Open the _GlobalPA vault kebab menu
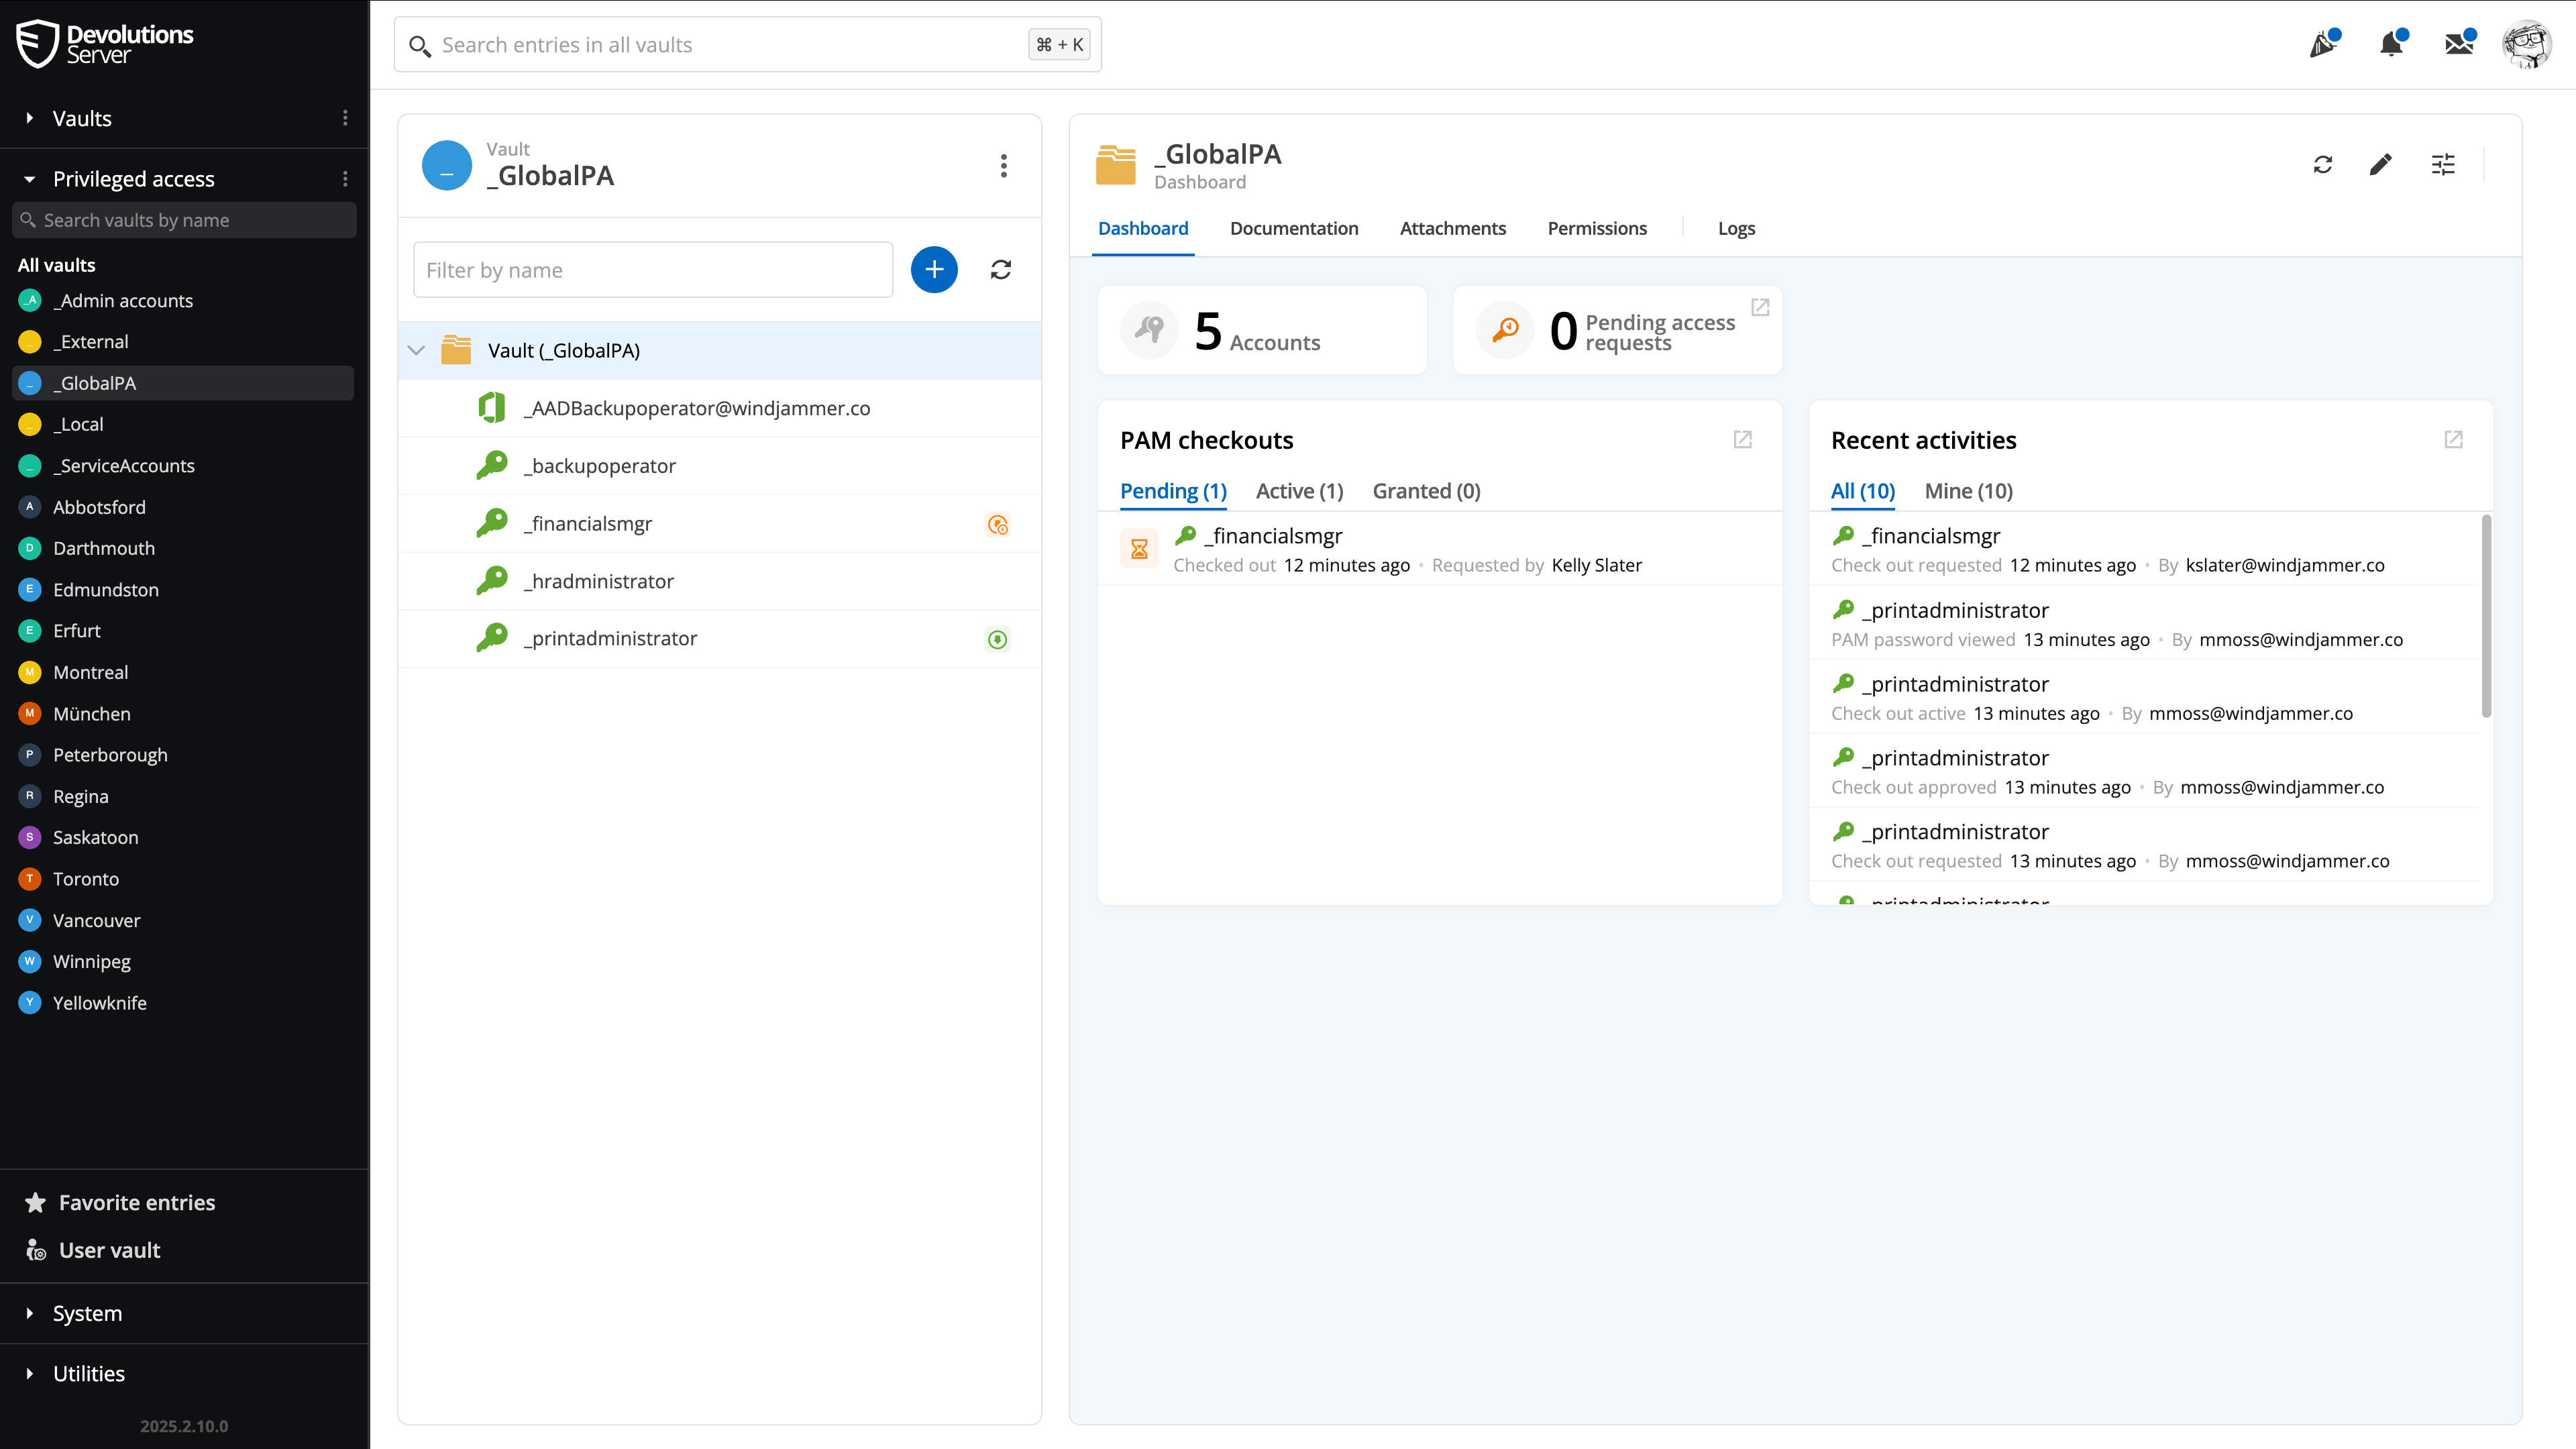 pyautogui.click(x=1003, y=166)
